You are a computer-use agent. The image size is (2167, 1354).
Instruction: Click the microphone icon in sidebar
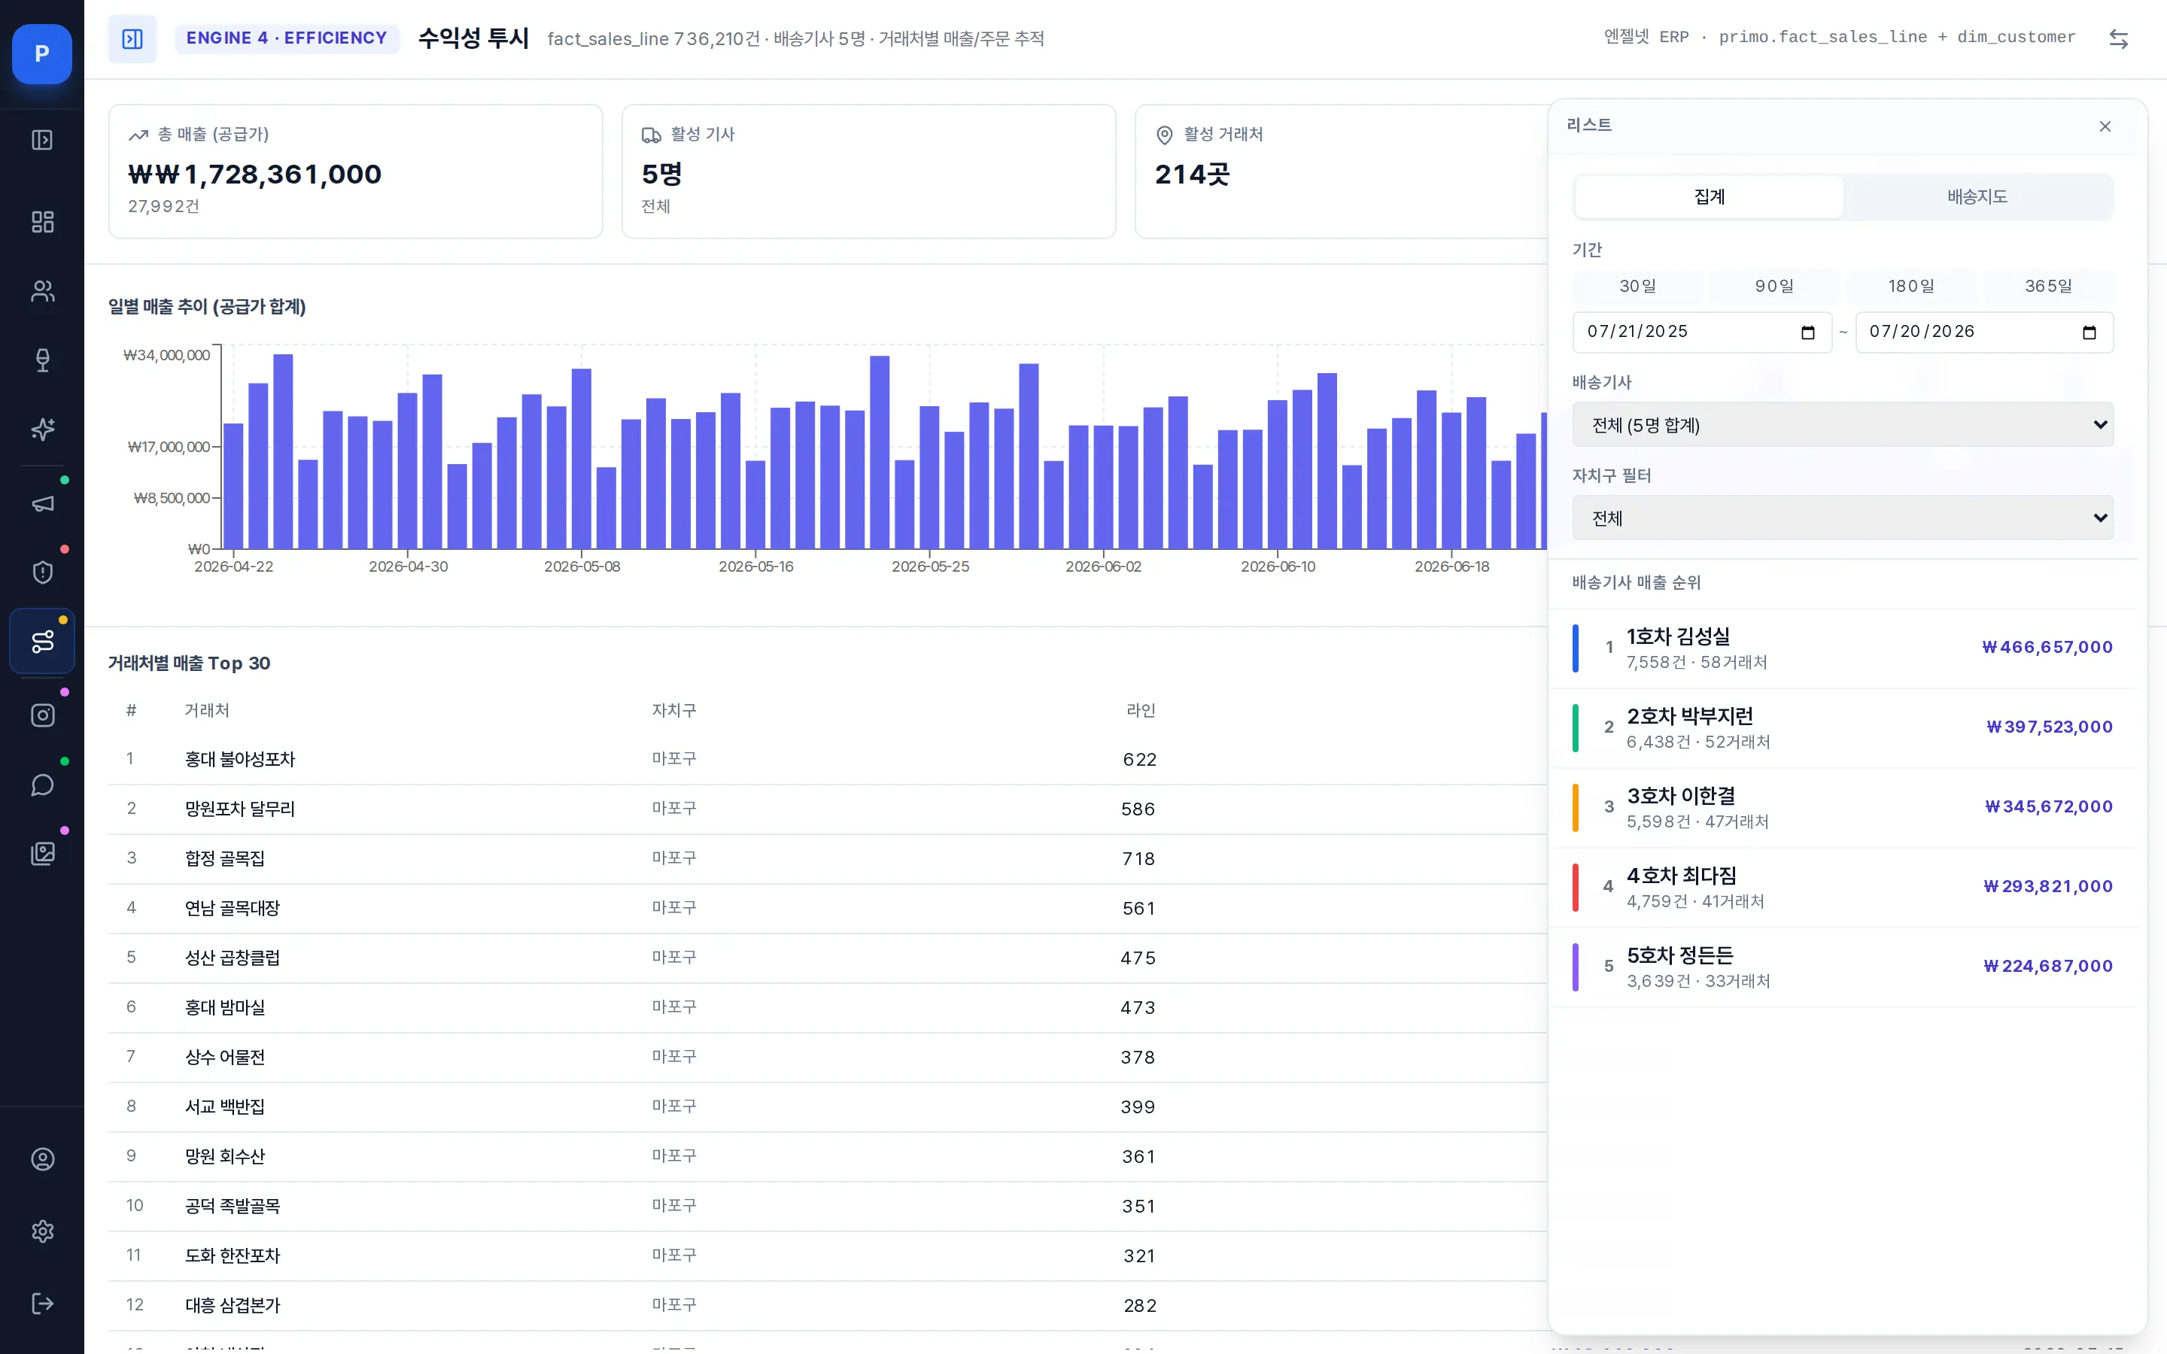42,360
